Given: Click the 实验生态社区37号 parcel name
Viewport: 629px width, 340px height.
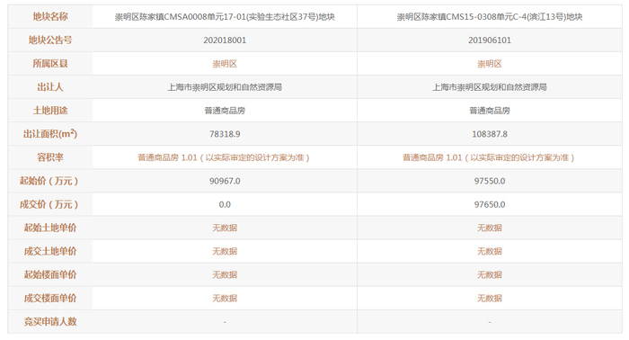Looking at the screenshot, I should click(225, 17).
